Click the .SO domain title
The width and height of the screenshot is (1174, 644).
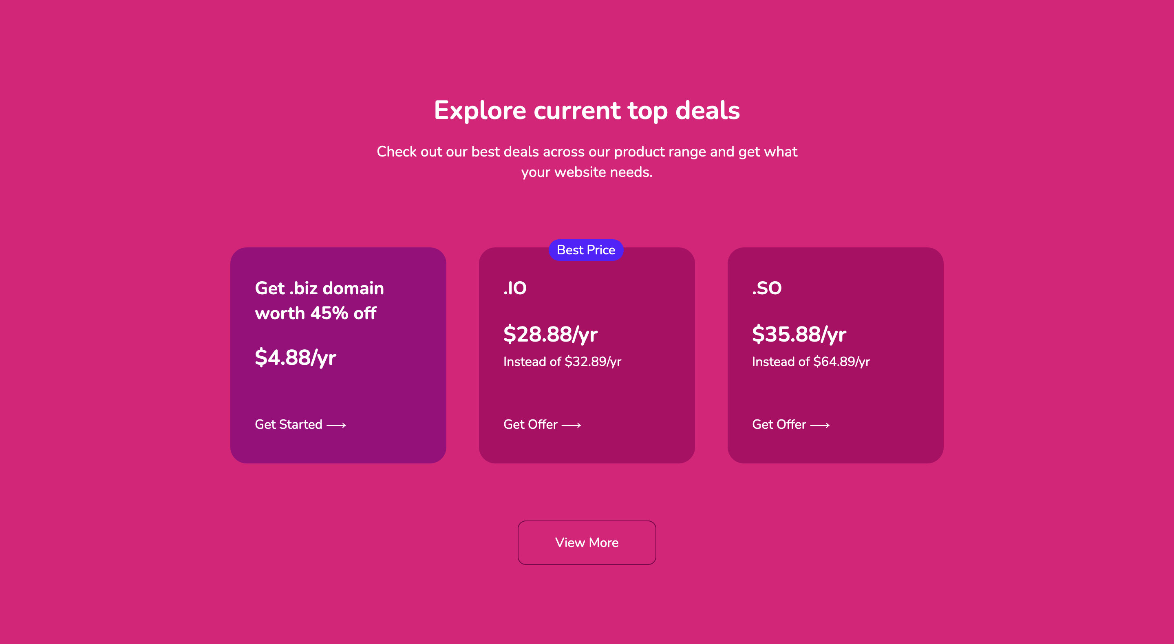pyautogui.click(x=766, y=288)
